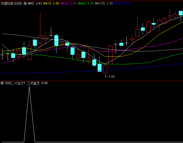
Task: Select the red candle with the tallest upper wick
Action: click(40, 39)
